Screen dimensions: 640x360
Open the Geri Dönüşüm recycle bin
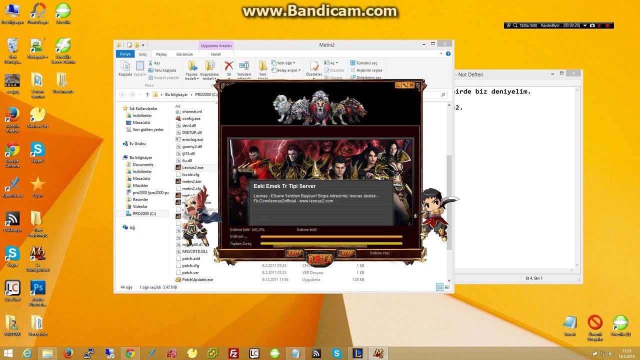(12, 51)
